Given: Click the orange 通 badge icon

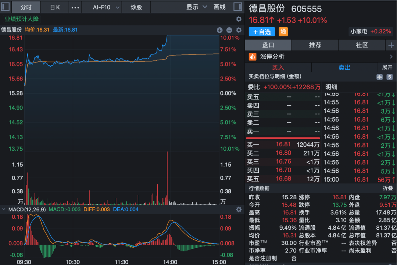Looking at the screenshot, I should click(283, 32).
